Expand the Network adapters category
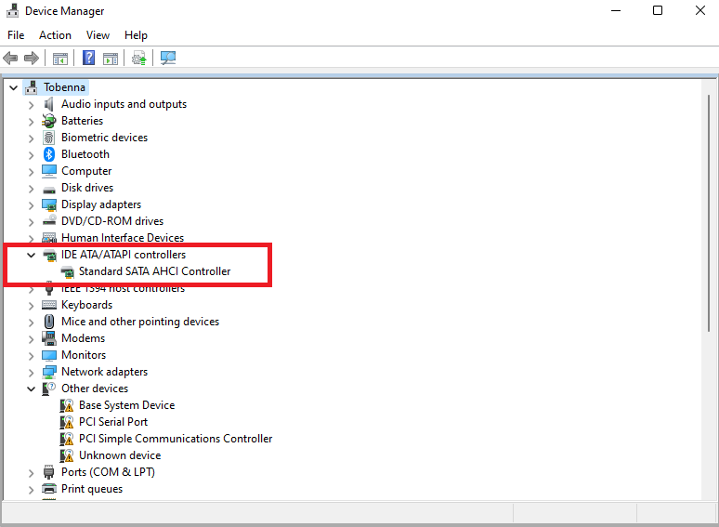This screenshot has height=527, width=719. tap(31, 373)
